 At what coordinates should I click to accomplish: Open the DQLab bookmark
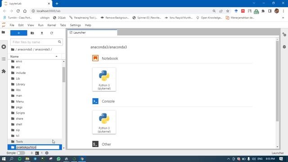59,18
